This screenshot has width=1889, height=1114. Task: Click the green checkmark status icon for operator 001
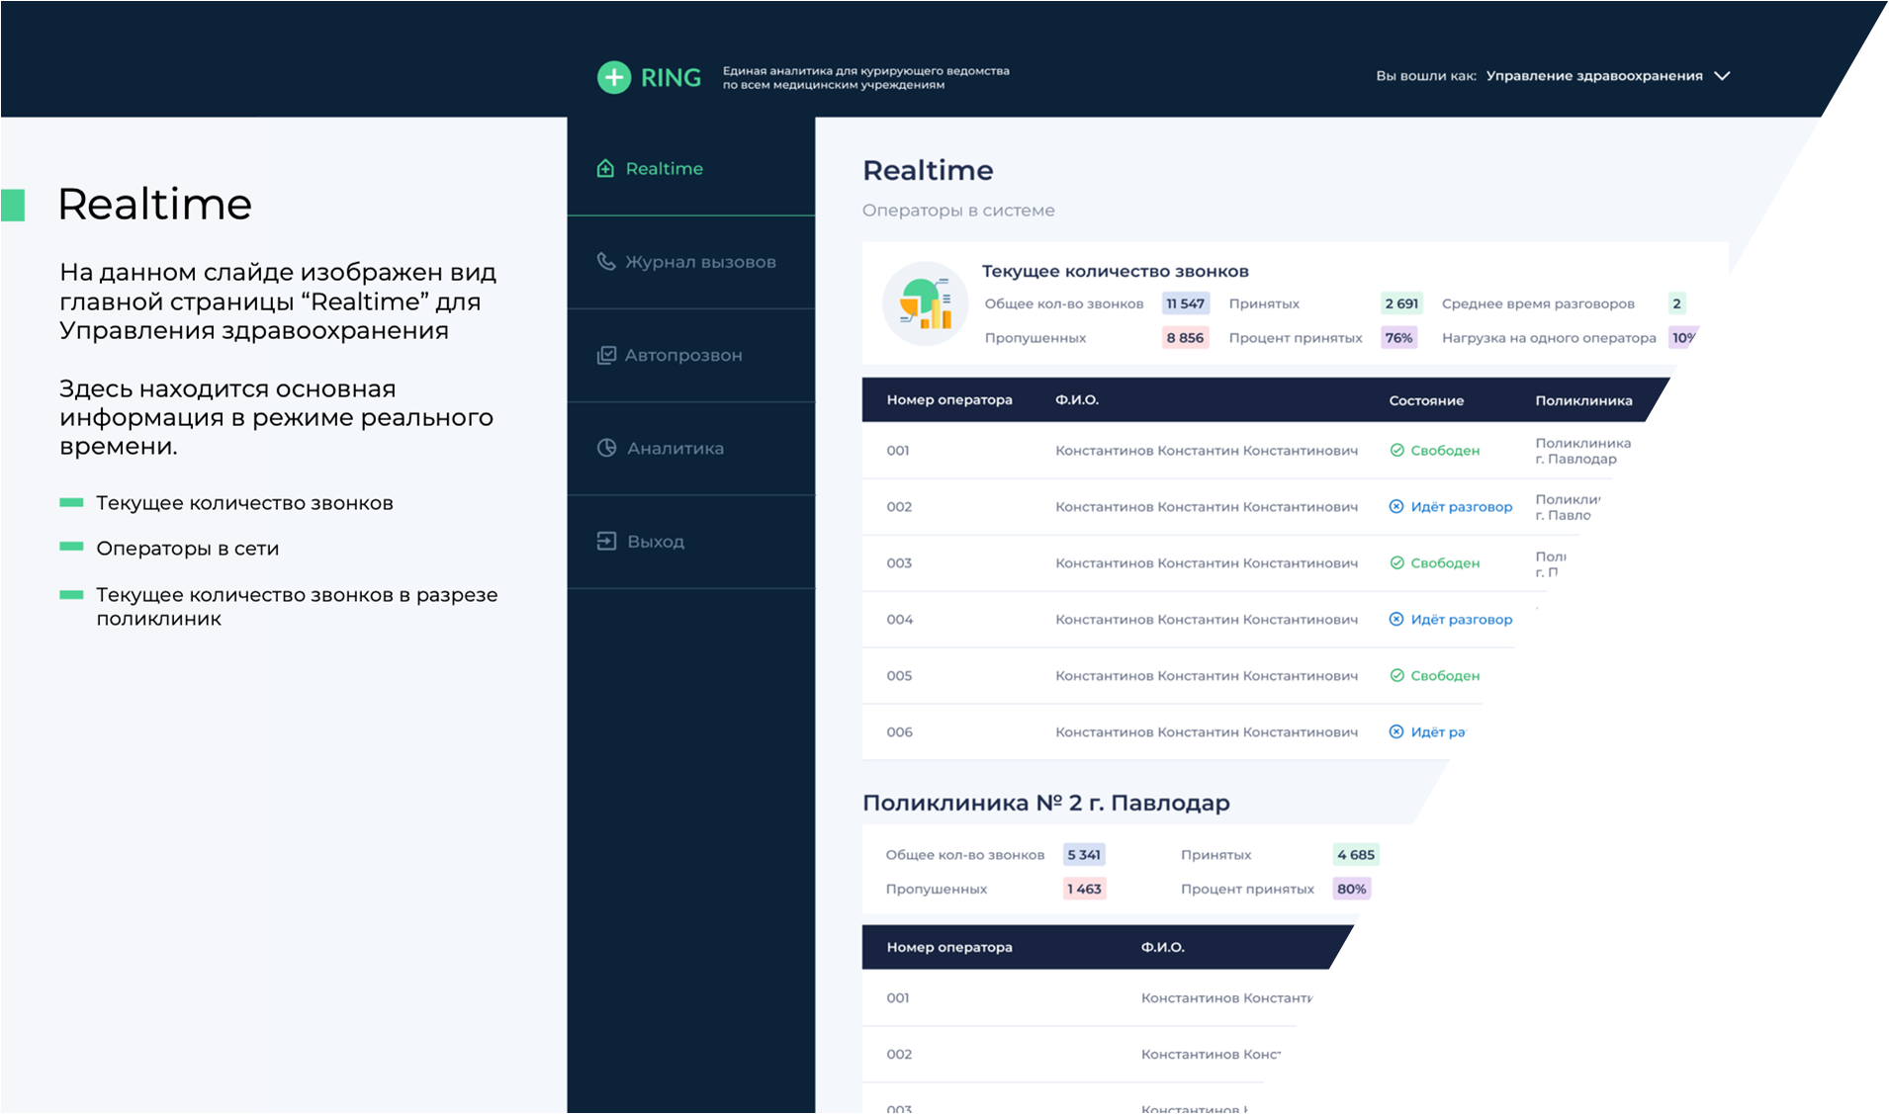click(x=1396, y=451)
